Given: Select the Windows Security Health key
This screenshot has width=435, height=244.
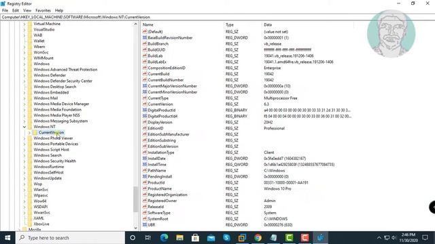Looking at the screenshot, I should click(55, 161).
